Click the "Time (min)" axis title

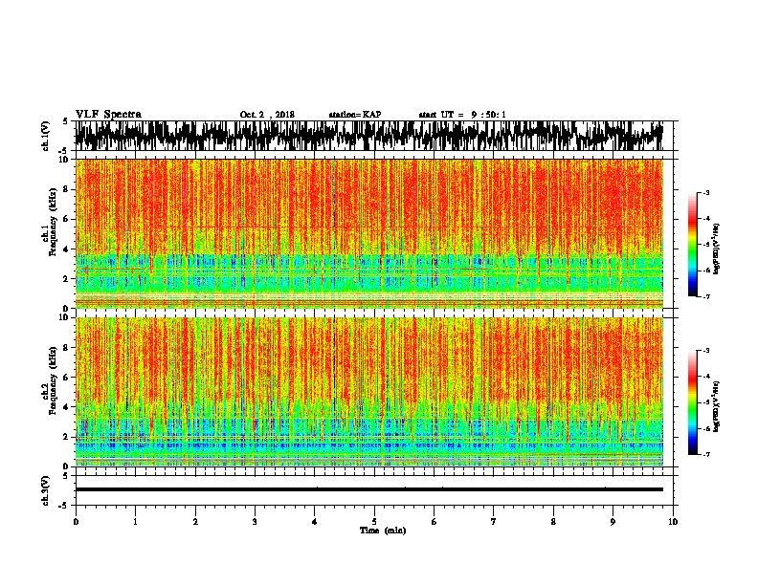[383, 531]
